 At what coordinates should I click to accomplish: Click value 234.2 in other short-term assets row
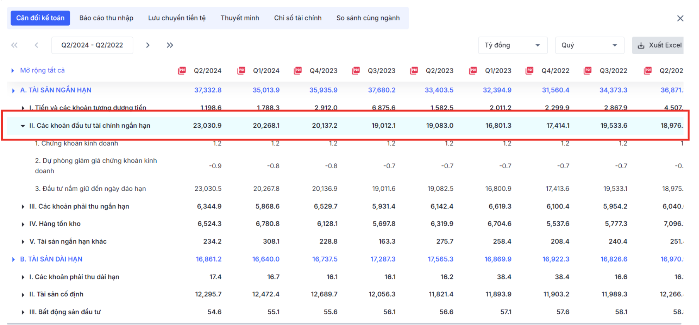pos(212,241)
